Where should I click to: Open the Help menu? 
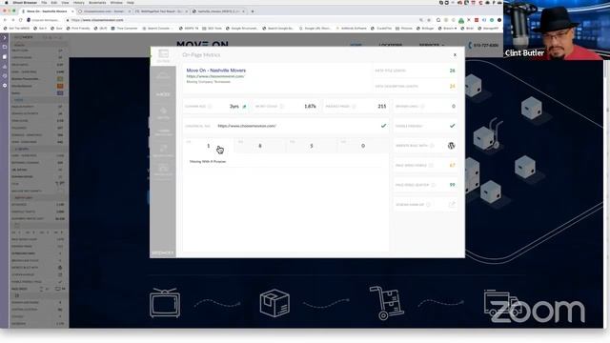[131, 2]
